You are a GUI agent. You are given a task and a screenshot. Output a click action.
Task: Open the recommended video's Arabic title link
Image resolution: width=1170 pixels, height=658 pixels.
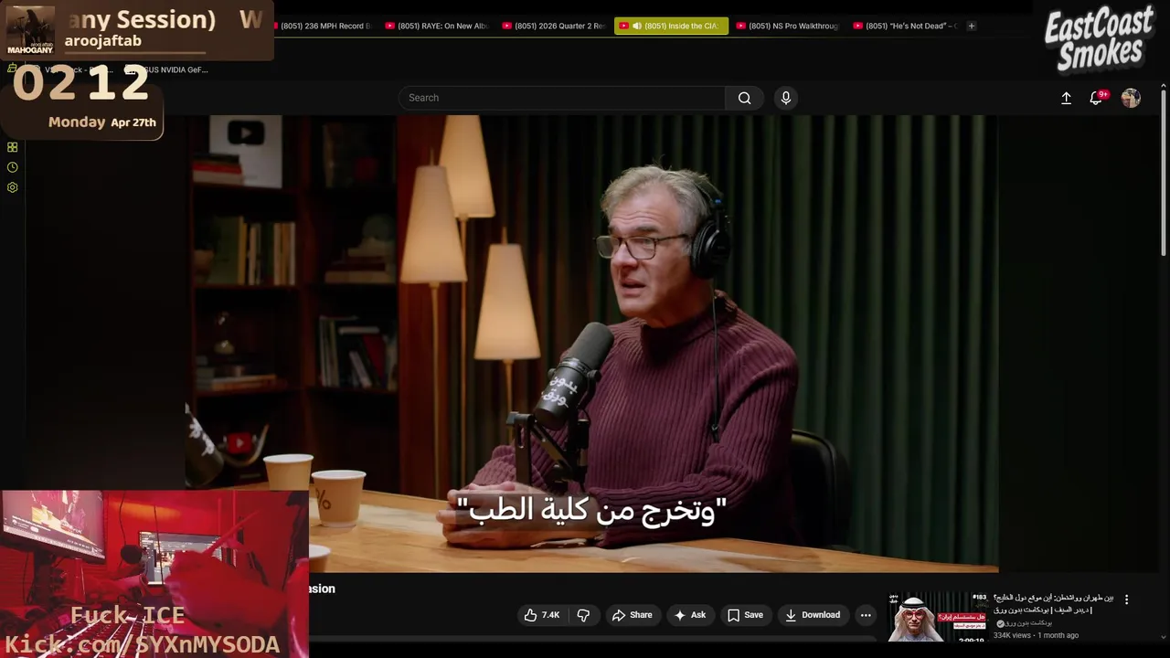tap(1053, 603)
